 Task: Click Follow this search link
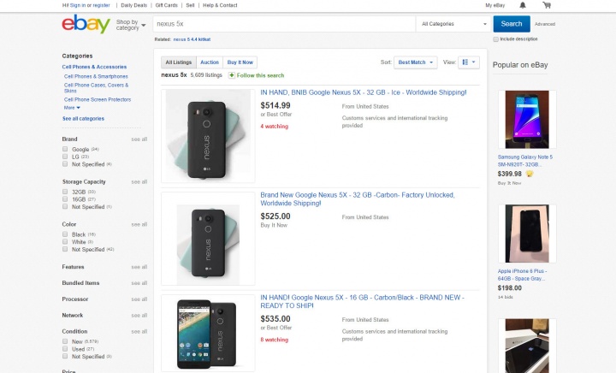pos(260,75)
